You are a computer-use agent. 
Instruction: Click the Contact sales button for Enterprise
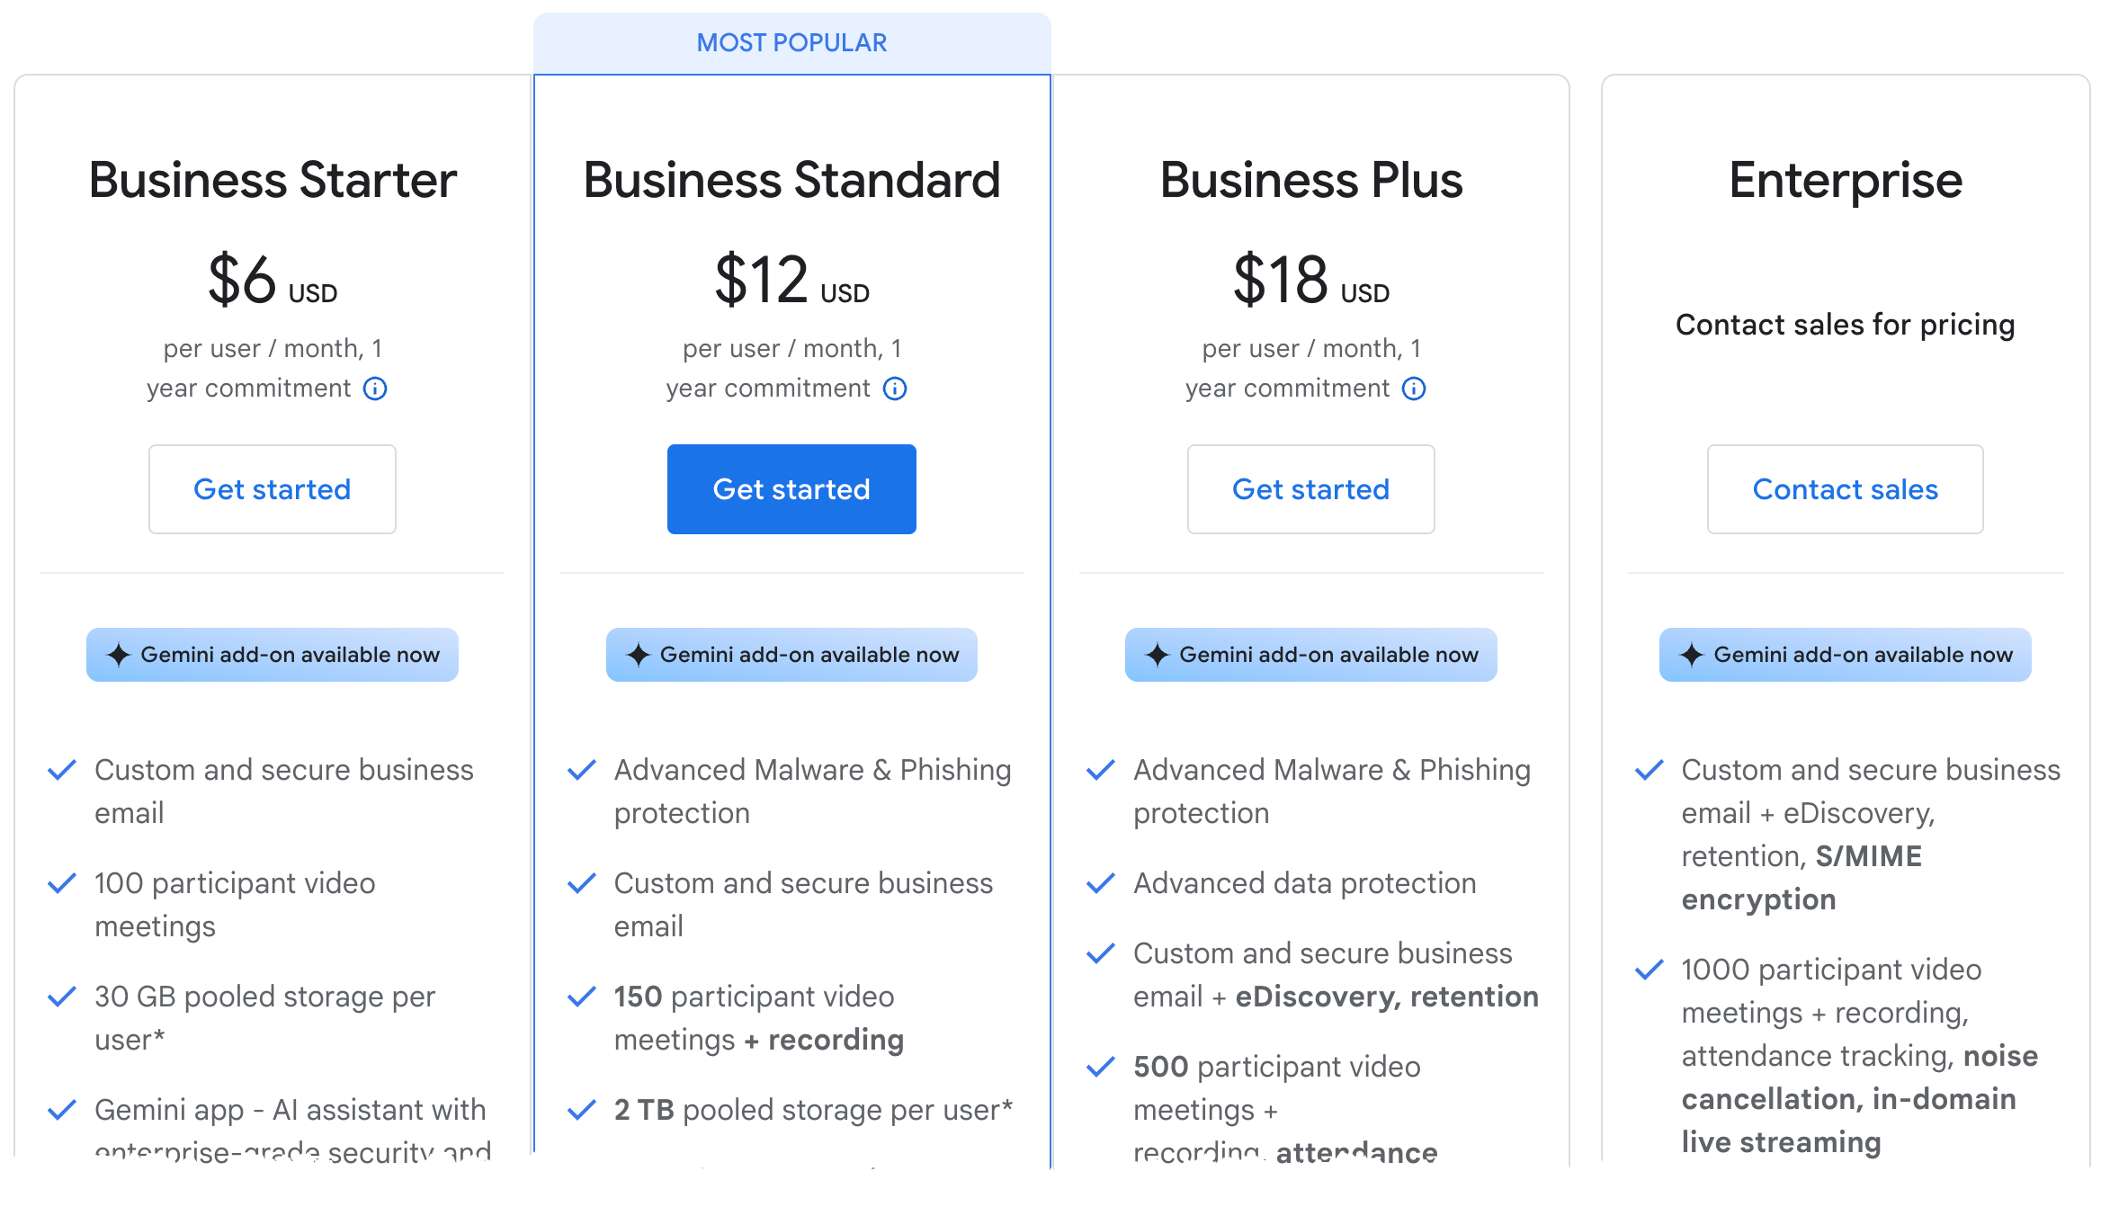[1845, 489]
